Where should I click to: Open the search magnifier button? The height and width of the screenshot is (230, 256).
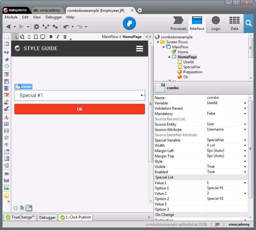click(x=249, y=23)
